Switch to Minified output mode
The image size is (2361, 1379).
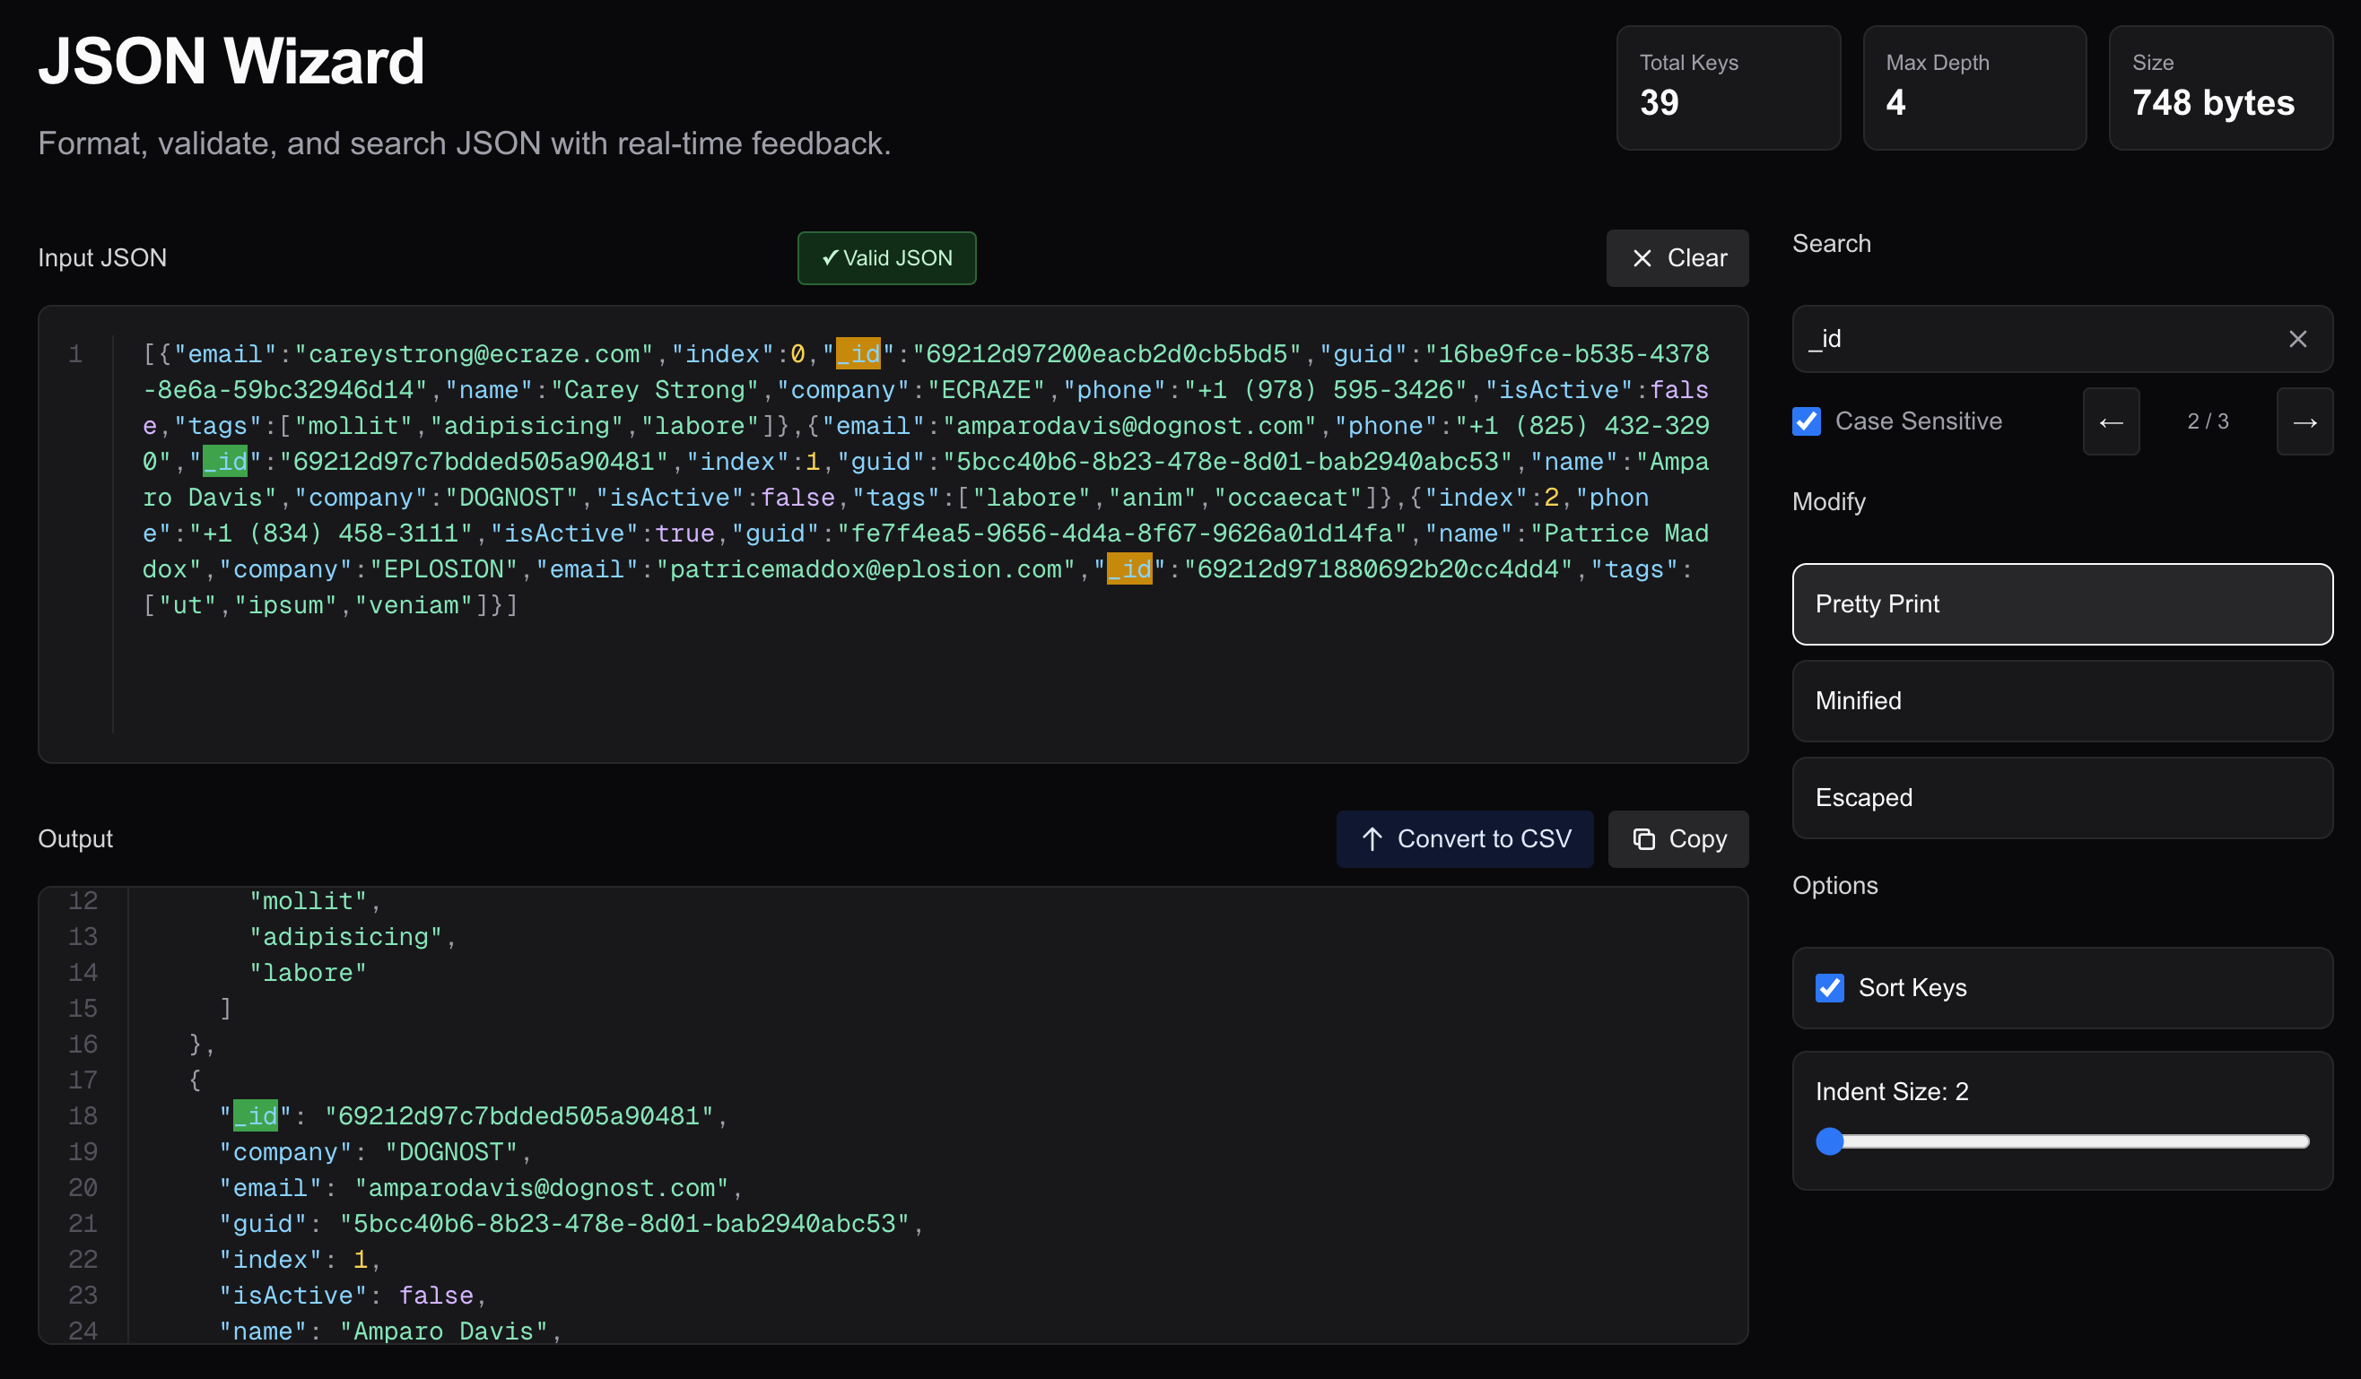tap(2061, 701)
